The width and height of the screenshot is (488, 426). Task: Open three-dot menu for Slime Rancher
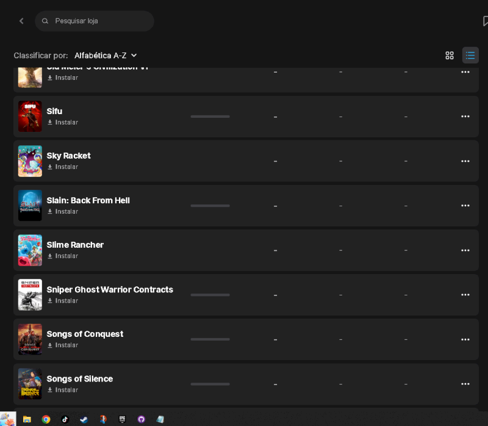click(465, 250)
